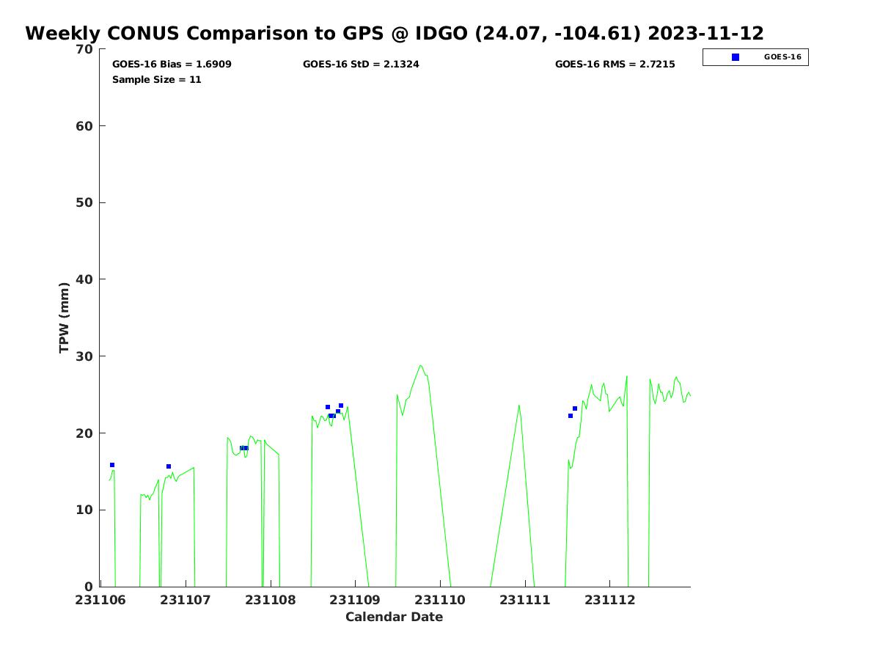Click the leftmost blue GOES-16 data point
The image size is (880, 660).
click(x=112, y=465)
